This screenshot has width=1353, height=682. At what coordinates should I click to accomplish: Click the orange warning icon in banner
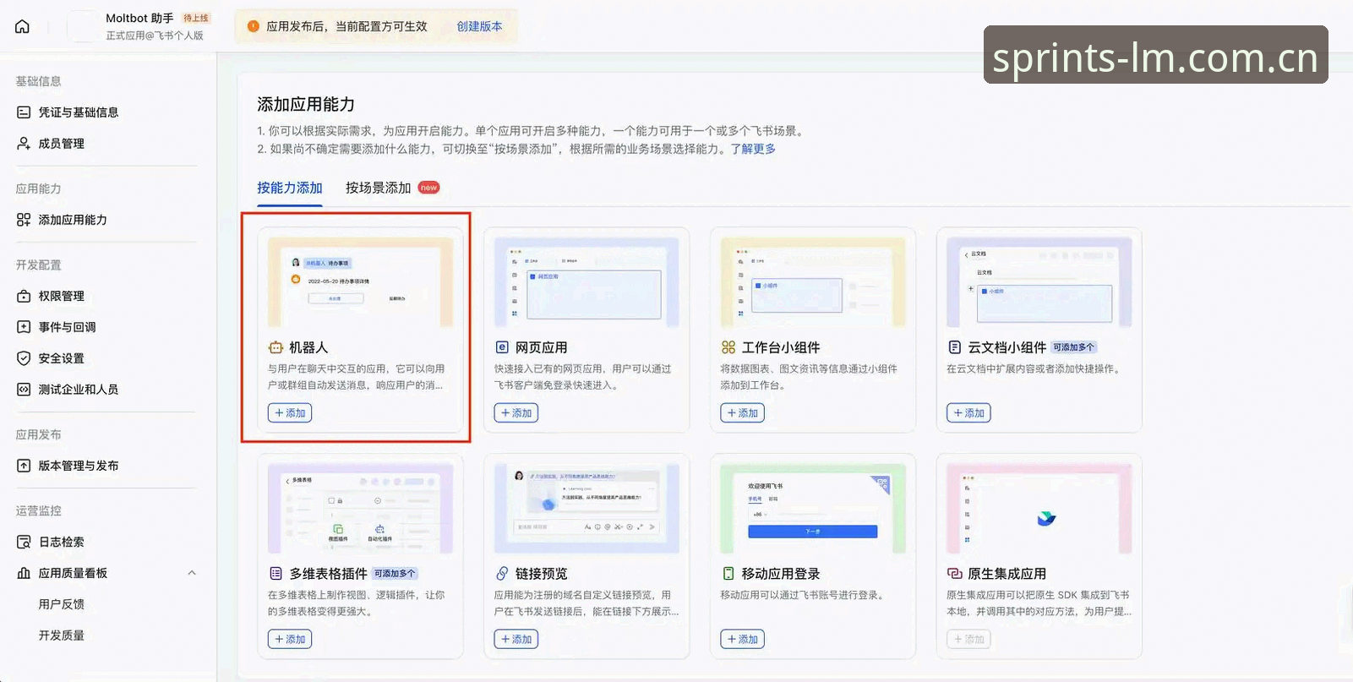[253, 26]
